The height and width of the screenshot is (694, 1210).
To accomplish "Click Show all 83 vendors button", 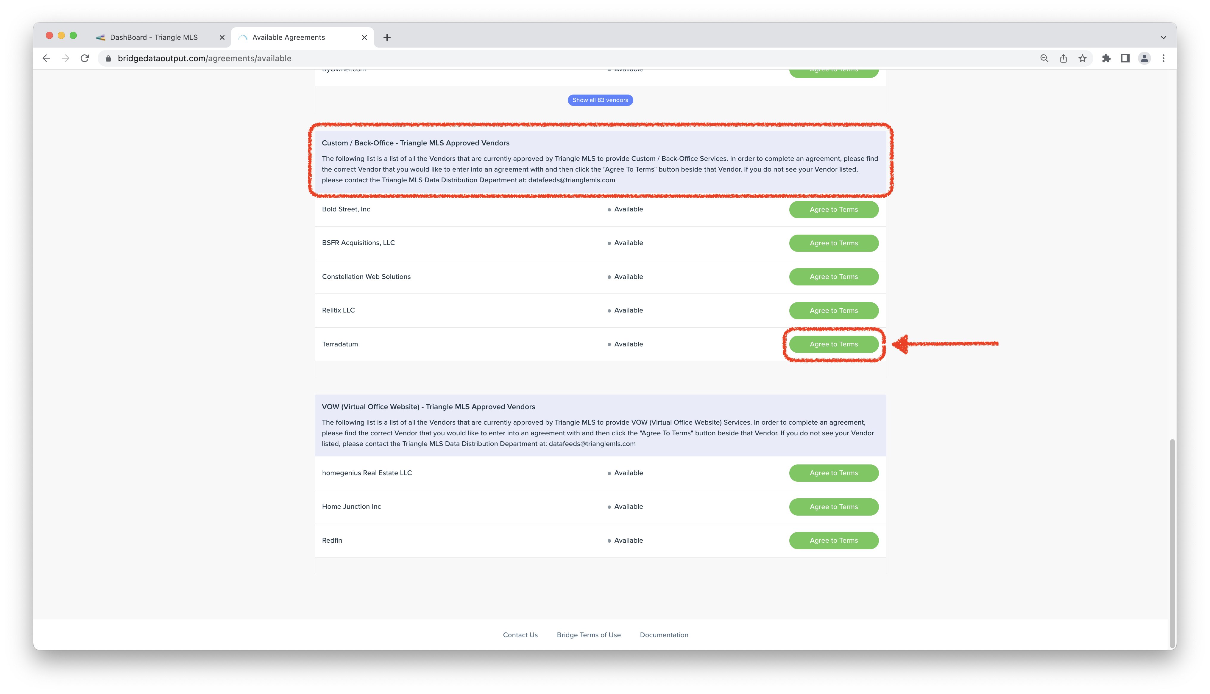I will [x=600, y=100].
